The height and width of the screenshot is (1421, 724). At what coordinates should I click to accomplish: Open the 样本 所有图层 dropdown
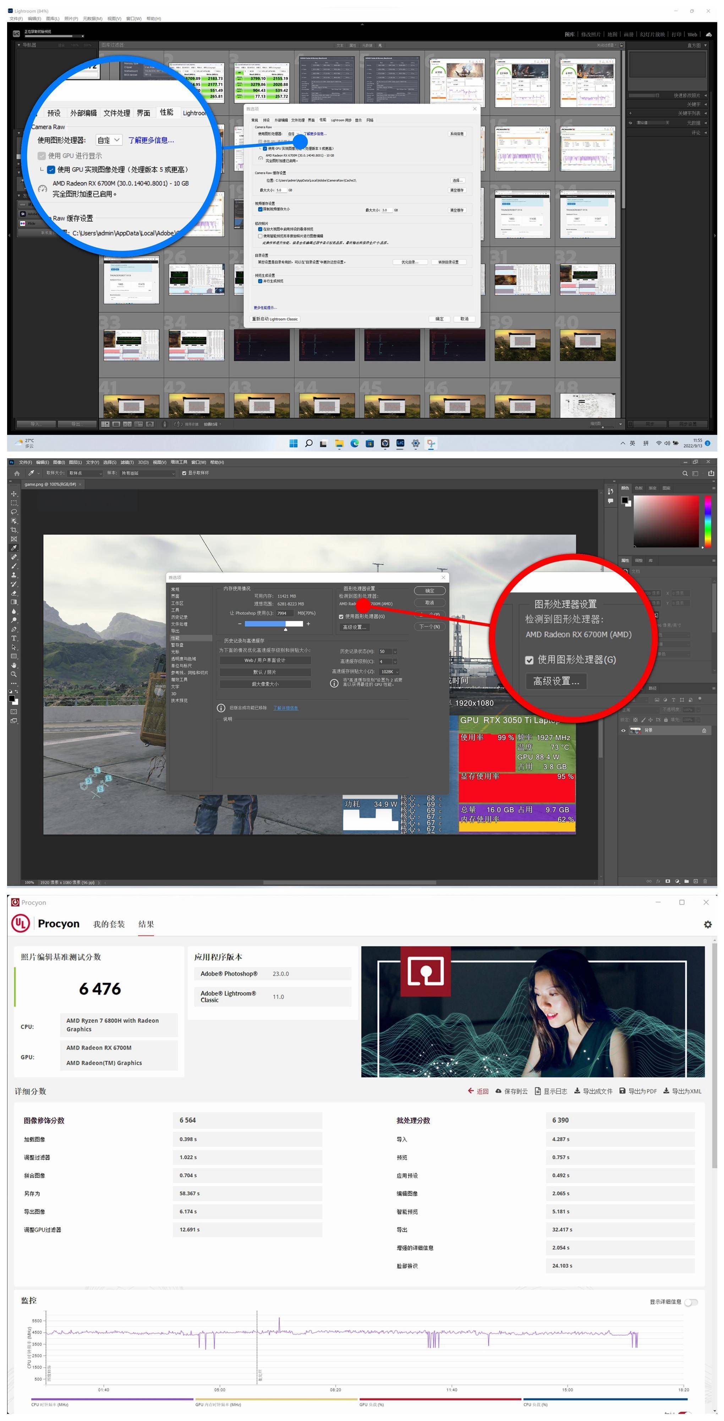click(x=147, y=473)
